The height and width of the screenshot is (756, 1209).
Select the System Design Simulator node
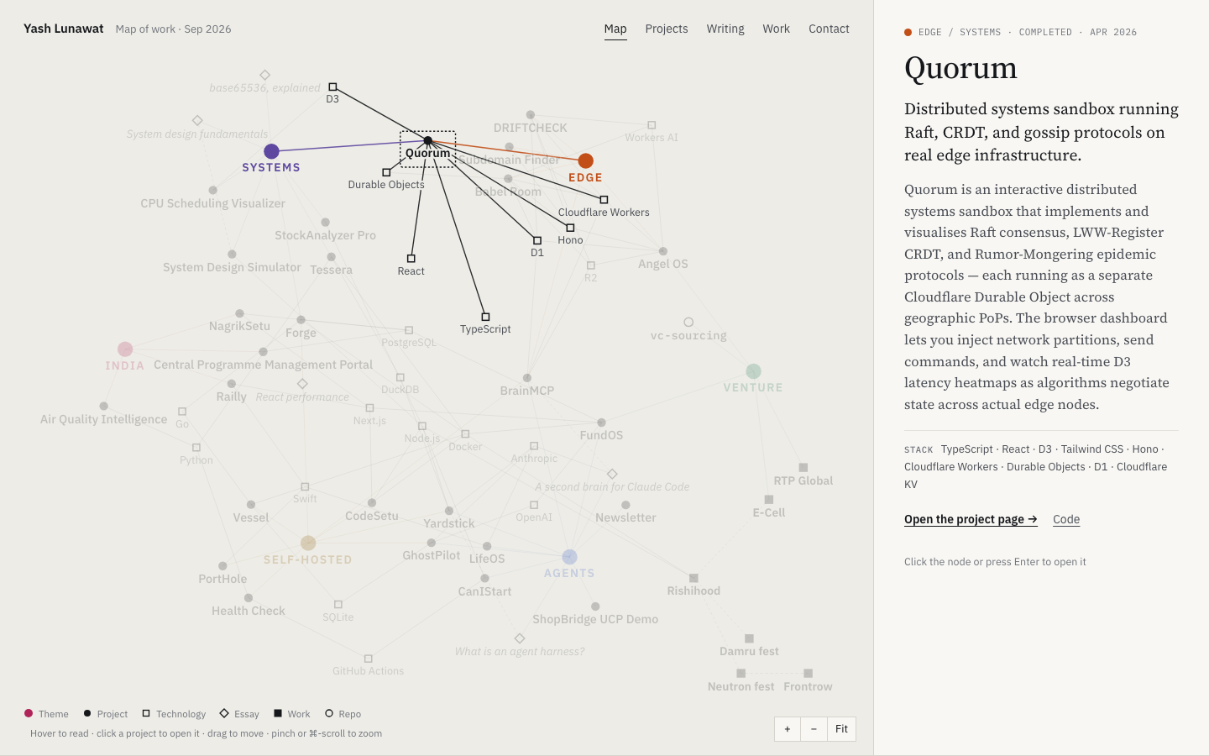click(232, 255)
